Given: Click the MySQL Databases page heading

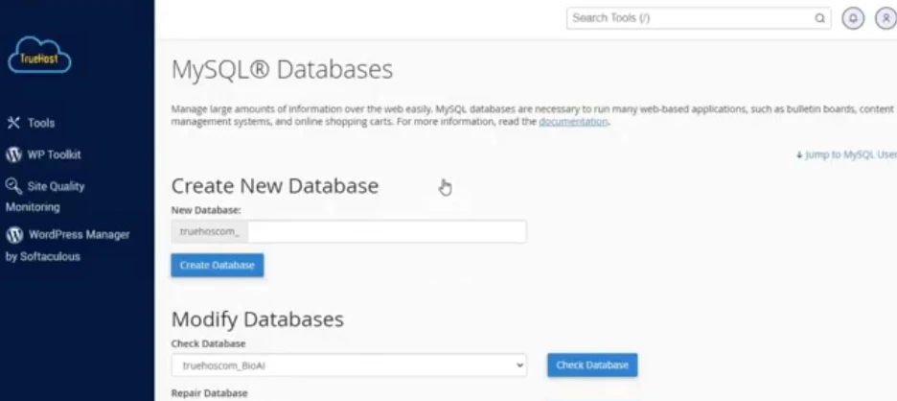Looking at the screenshot, I should pyautogui.click(x=282, y=69).
